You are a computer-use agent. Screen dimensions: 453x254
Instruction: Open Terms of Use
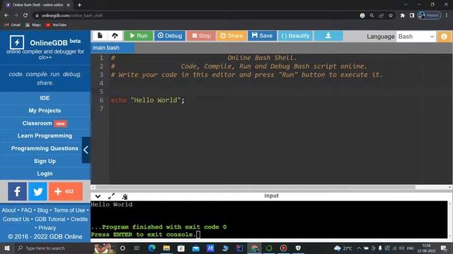(x=69, y=210)
